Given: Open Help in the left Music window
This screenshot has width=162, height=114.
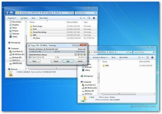Looking at the screenshot, I should 94,18.
